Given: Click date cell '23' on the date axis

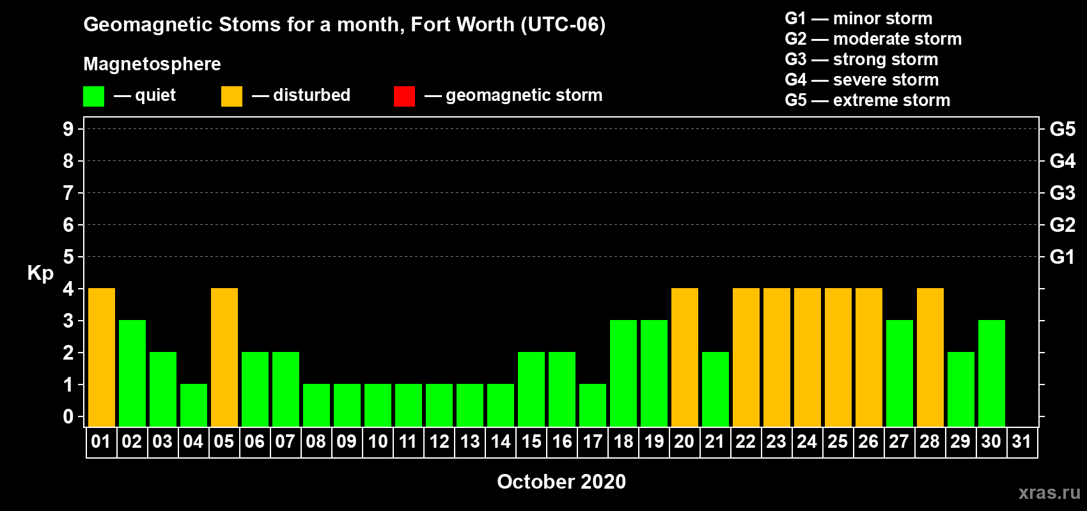Looking at the screenshot, I should (777, 442).
